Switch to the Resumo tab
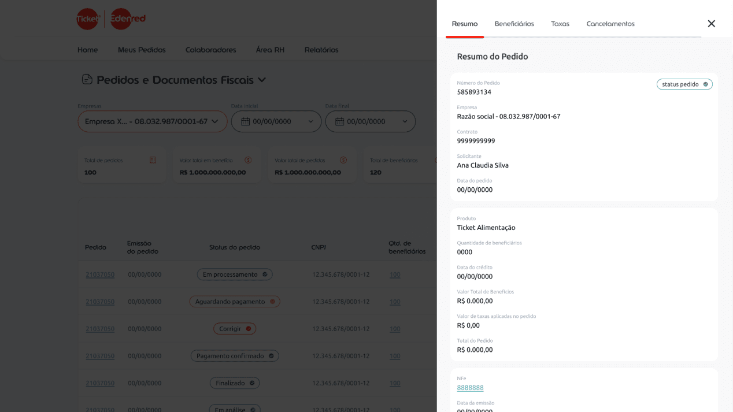The height and width of the screenshot is (412, 733). [465, 24]
